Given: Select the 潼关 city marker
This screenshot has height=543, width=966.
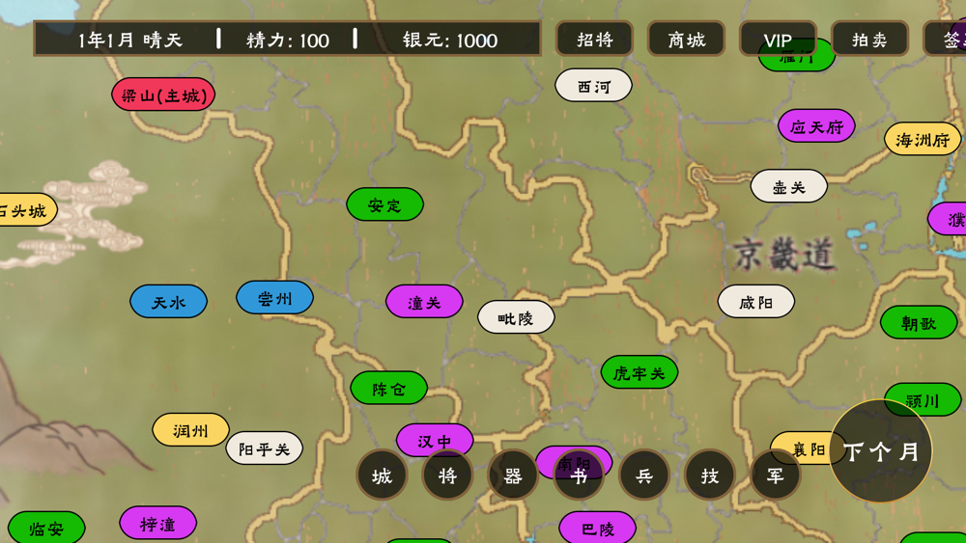Looking at the screenshot, I should point(424,301).
